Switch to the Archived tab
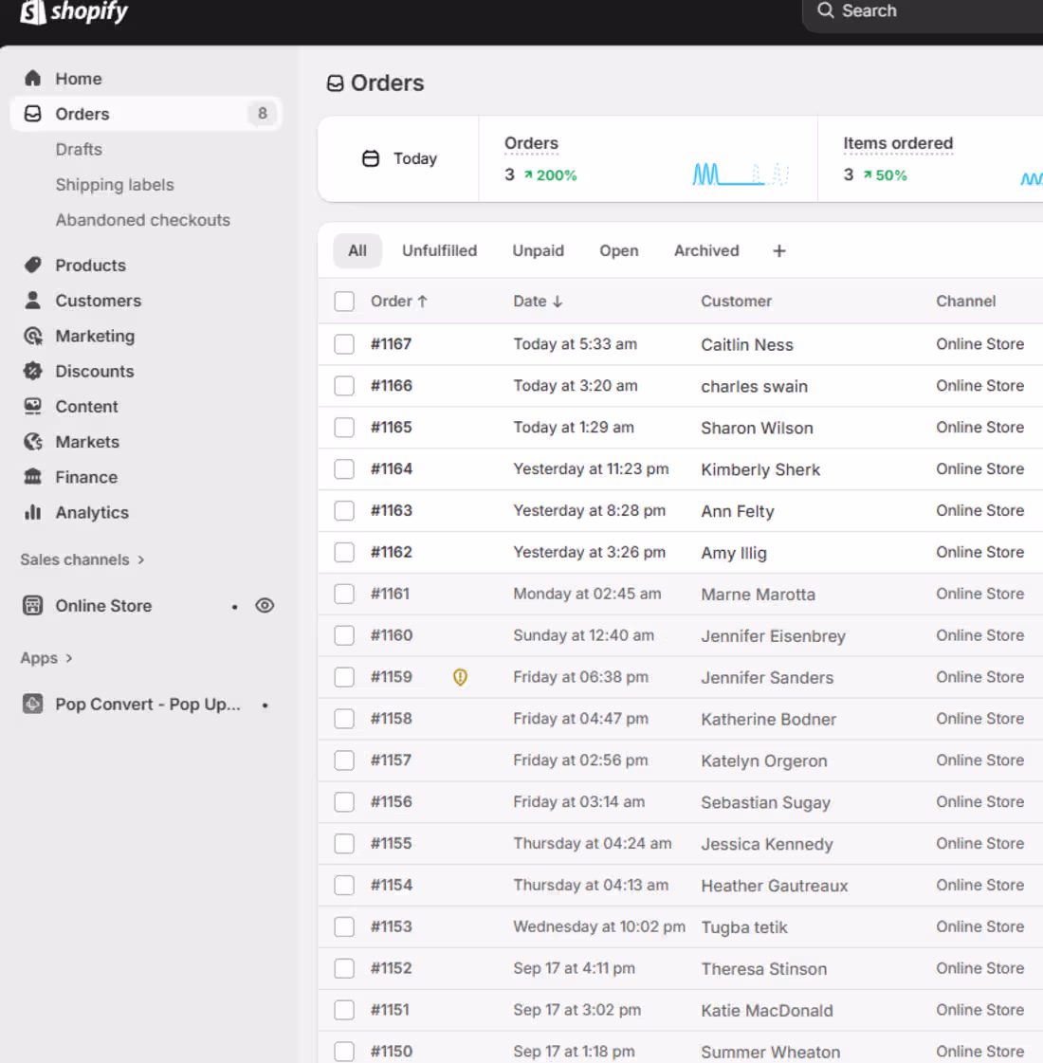The height and width of the screenshot is (1063, 1043). (706, 251)
